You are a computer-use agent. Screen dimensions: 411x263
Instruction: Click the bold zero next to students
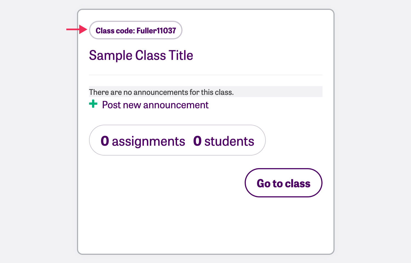click(198, 141)
